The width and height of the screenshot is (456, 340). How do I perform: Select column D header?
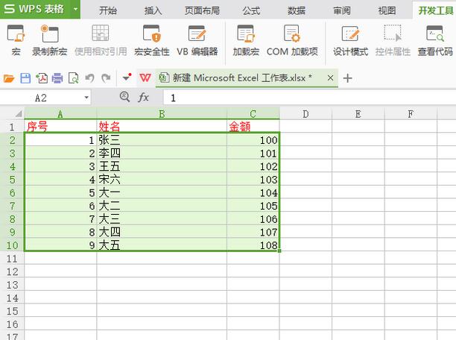coord(305,114)
